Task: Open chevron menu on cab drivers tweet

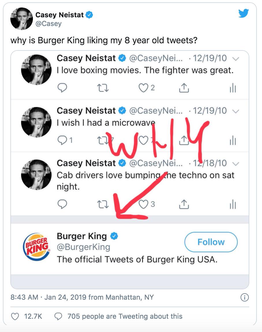Action: [x=235, y=164]
